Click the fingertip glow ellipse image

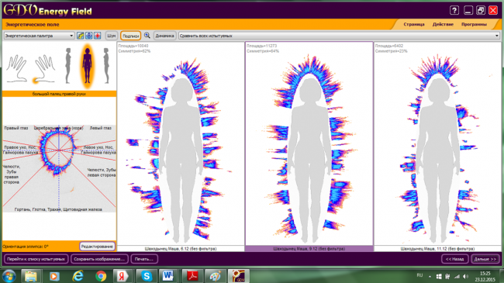59,151
